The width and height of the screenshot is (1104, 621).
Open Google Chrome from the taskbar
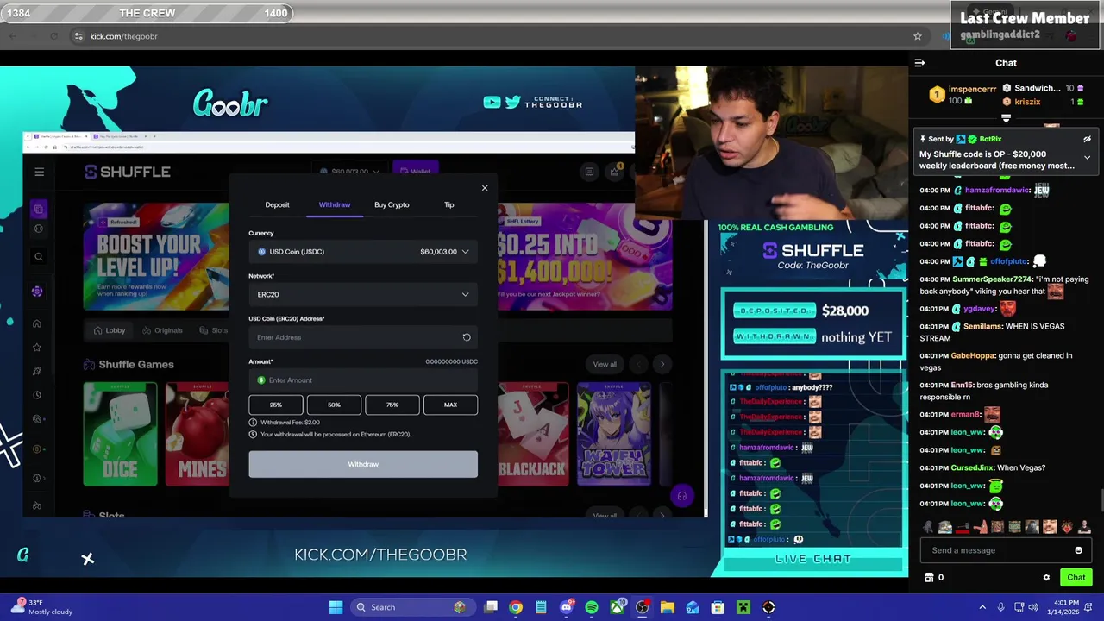tap(516, 607)
